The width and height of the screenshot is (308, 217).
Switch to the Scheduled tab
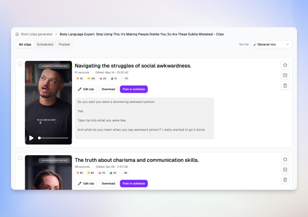(x=45, y=45)
